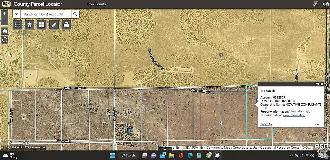This screenshot has height=160, width=330.
Task: Open Windows Start menu
Action: pos(112,155)
